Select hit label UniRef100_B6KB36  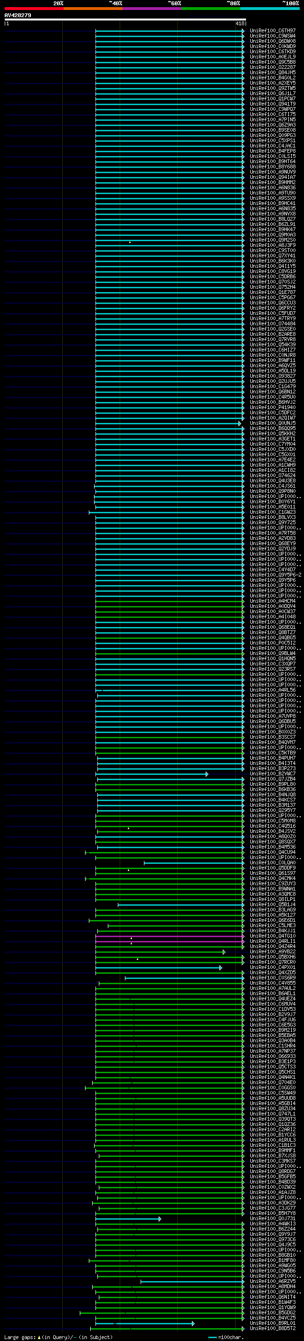[x=272, y=790]
